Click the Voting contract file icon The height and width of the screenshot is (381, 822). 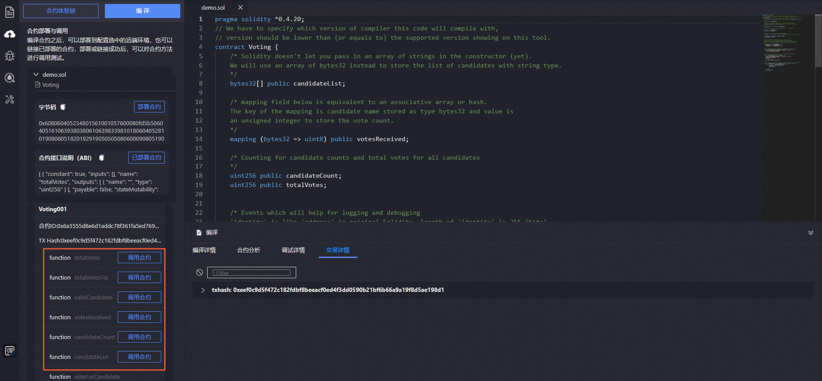click(x=38, y=85)
